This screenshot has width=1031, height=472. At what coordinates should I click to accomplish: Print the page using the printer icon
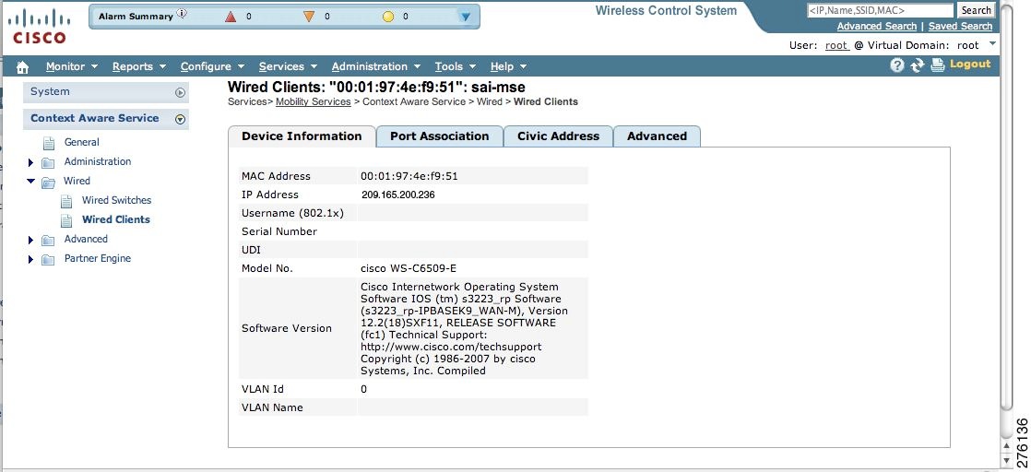(937, 65)
